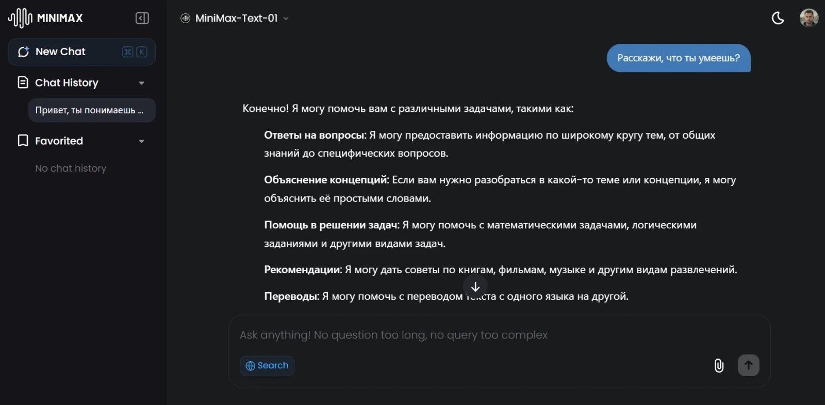The image size is (825, 405).
Task: Click the Chat History document icon
Action: click(22, 82)
